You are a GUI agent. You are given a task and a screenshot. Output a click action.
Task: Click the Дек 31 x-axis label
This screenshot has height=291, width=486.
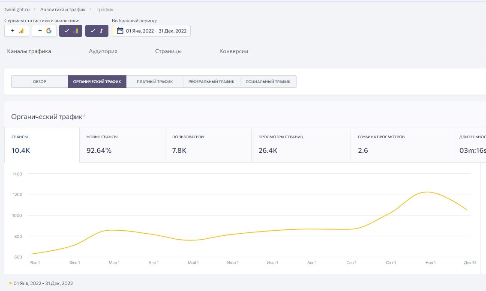point(470,262)
